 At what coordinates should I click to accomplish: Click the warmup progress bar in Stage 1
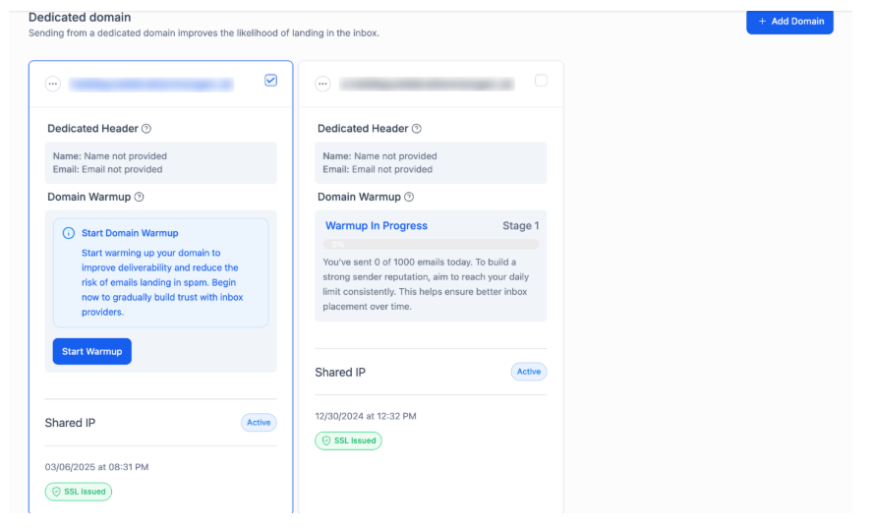[431, 244]
